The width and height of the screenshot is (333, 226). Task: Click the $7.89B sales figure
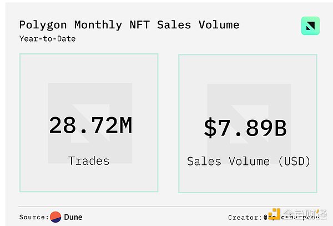(x=245, y=128)
